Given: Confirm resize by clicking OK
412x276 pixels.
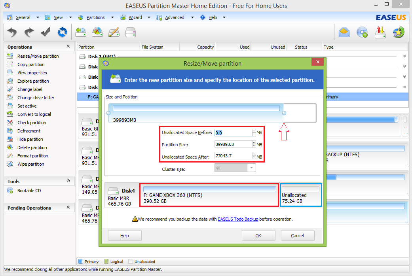Looking at the screenshot, I should click(x=258, y=235).
